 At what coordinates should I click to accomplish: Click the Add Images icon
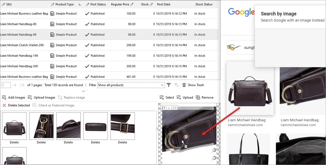(x=4, y=97)
